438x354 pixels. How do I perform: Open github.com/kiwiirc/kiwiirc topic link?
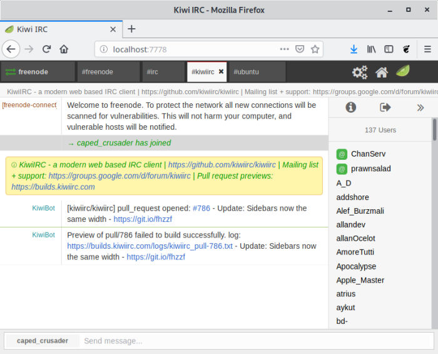pos(222,165)
